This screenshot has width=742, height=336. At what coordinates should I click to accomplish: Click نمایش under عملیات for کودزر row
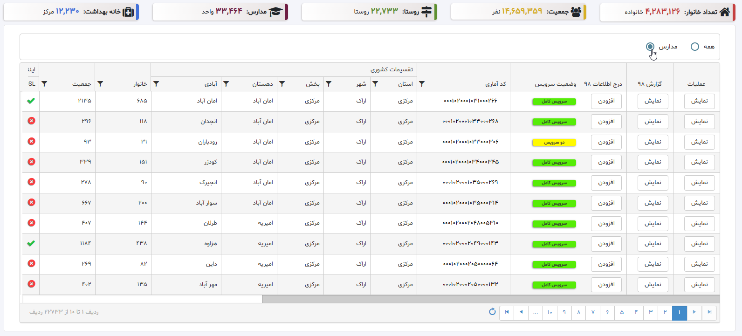pos(699,162)
